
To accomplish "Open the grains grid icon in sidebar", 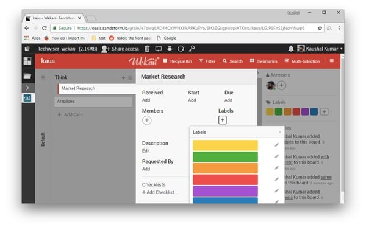I will click(x=27, y=61).
